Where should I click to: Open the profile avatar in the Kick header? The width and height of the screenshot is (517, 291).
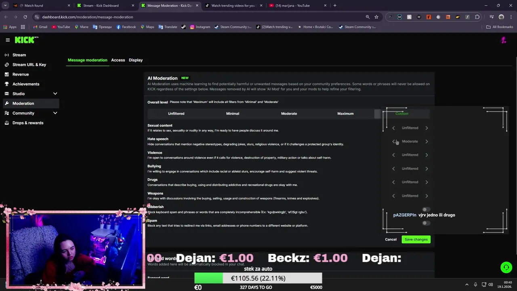pyautogui.click(x=503, y=40)
